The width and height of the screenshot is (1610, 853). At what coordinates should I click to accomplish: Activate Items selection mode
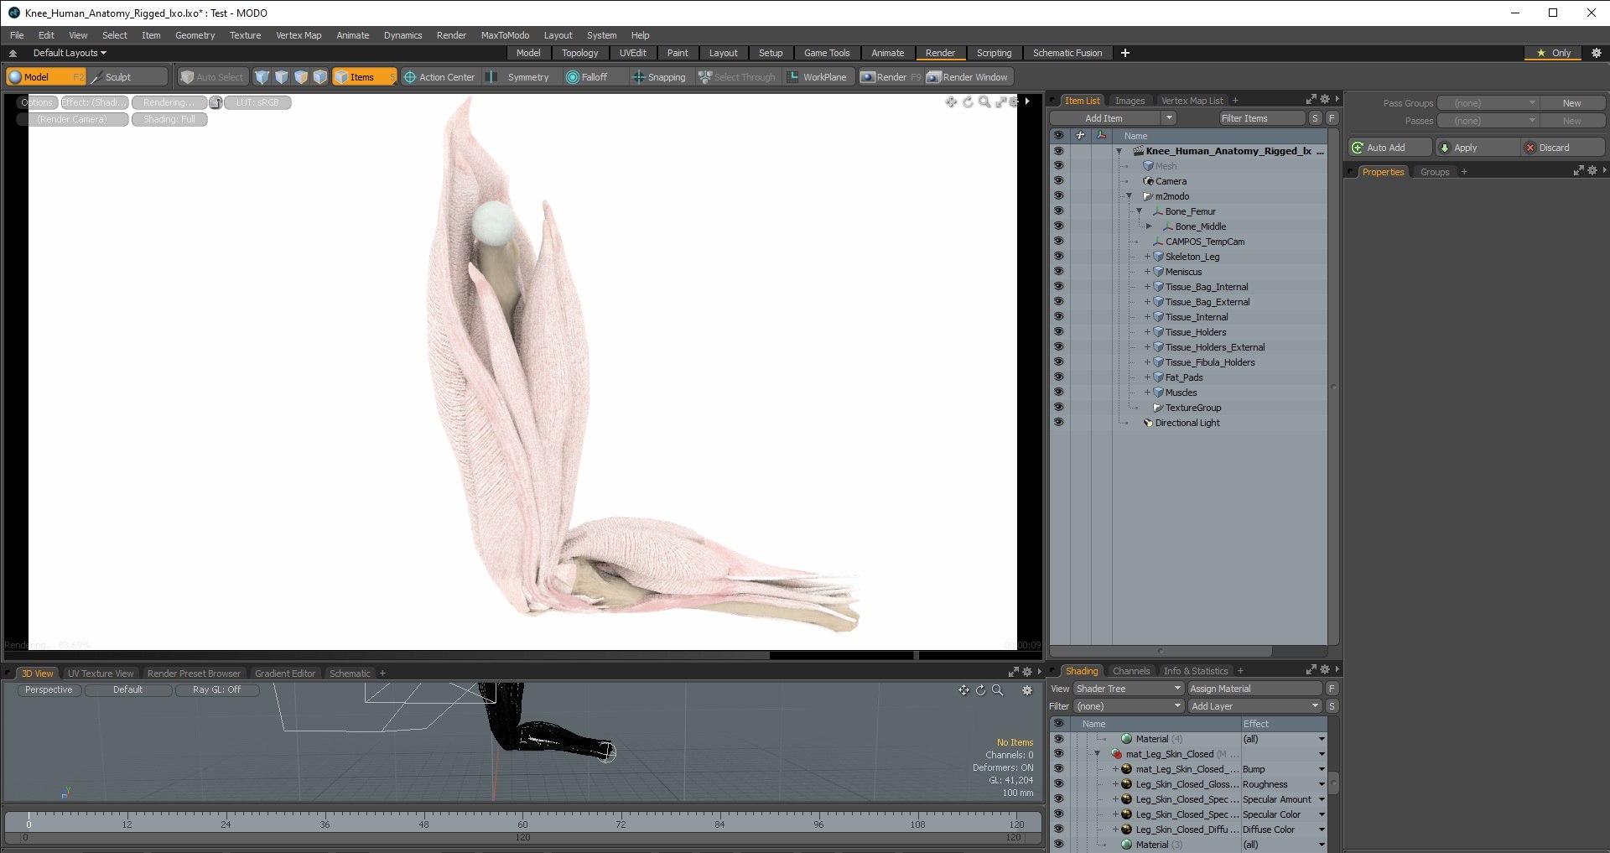click(x=364, y=77)
